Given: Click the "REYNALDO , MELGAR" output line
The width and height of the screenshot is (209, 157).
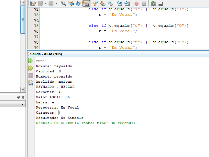Looking at the screenshot, I should pos(55,87).
